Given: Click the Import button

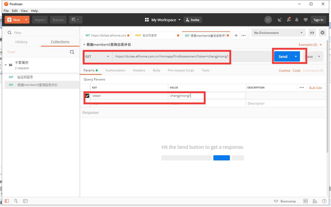Looking at the screenshot, I should click(40, 20).
